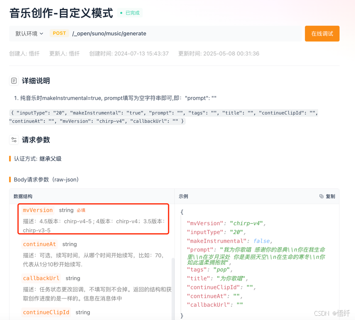Click the 认证方式: 继承父级 line

[x=38, y=159]
